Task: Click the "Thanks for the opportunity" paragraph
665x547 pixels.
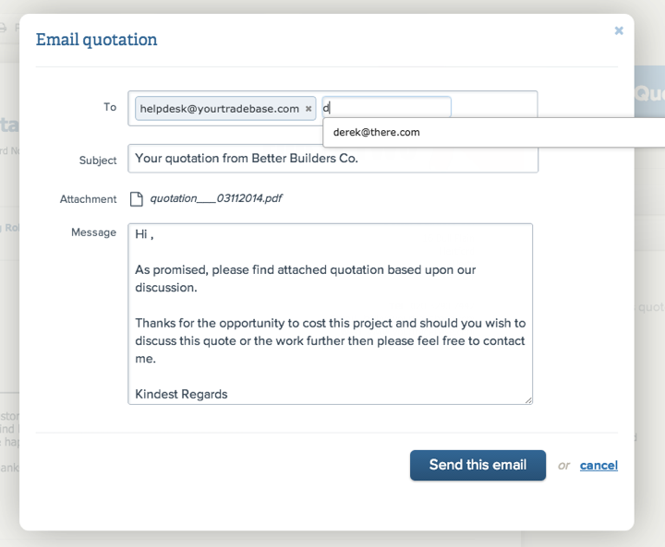Action: [330, 340]
